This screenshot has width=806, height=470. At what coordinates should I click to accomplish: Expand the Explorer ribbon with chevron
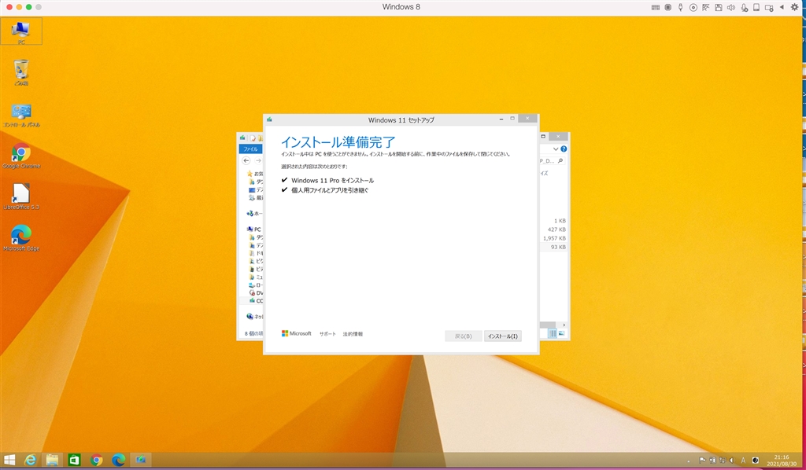tap(556, 149)
